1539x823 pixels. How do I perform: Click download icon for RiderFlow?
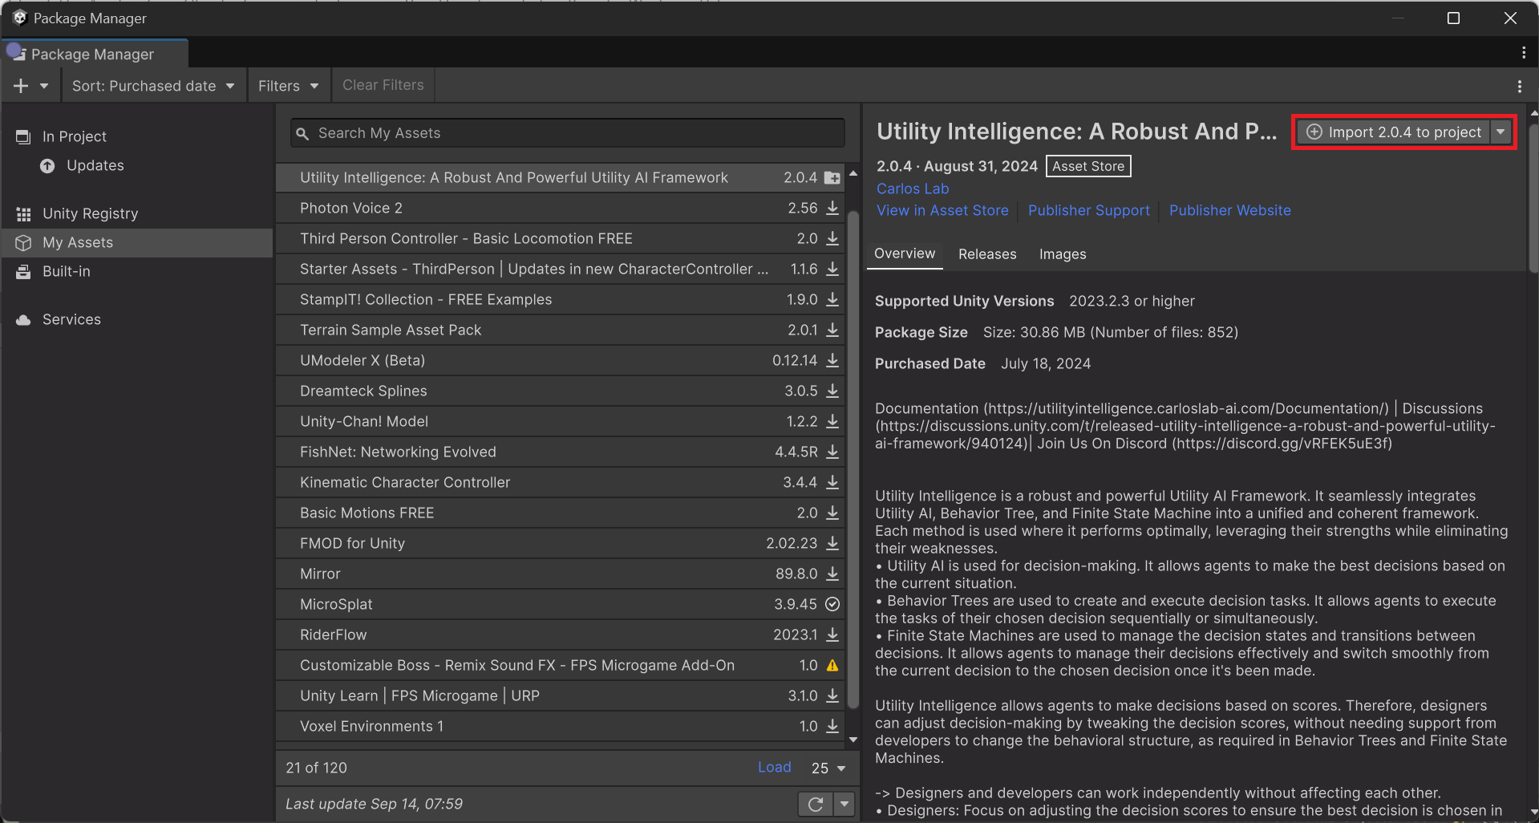pos(832,634)
